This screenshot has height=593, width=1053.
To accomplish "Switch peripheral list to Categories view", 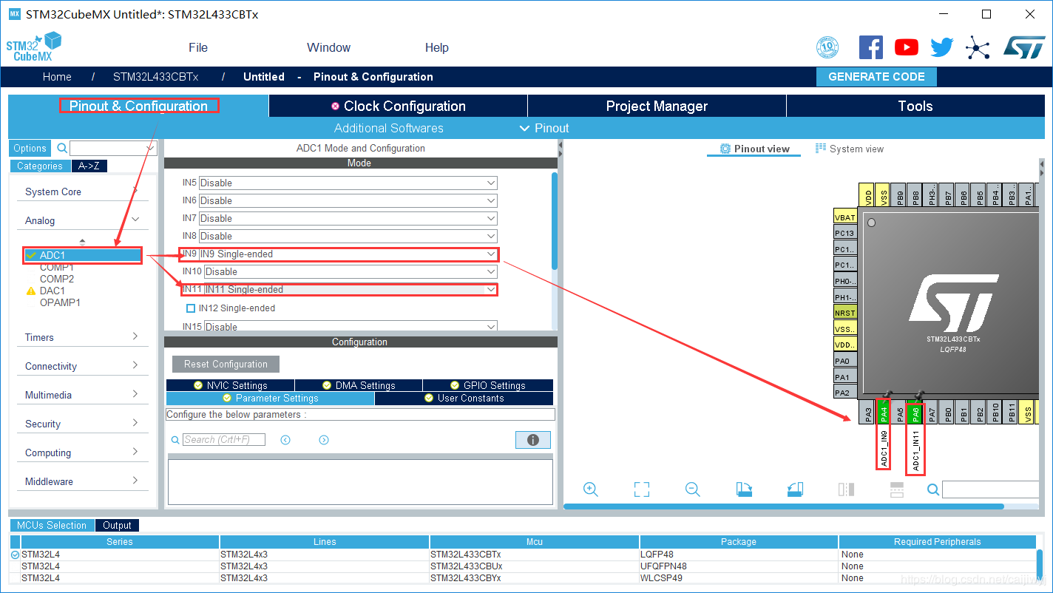I will pos(40,166).
